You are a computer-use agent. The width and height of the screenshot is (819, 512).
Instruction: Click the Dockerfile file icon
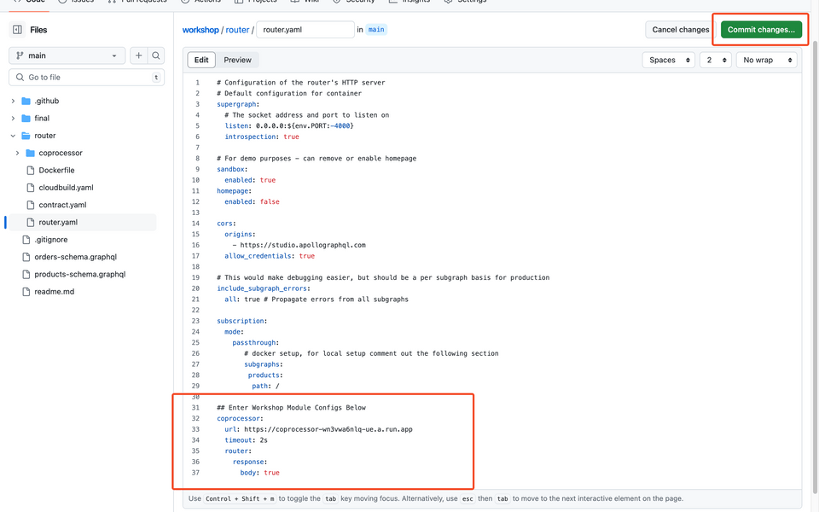31,171
